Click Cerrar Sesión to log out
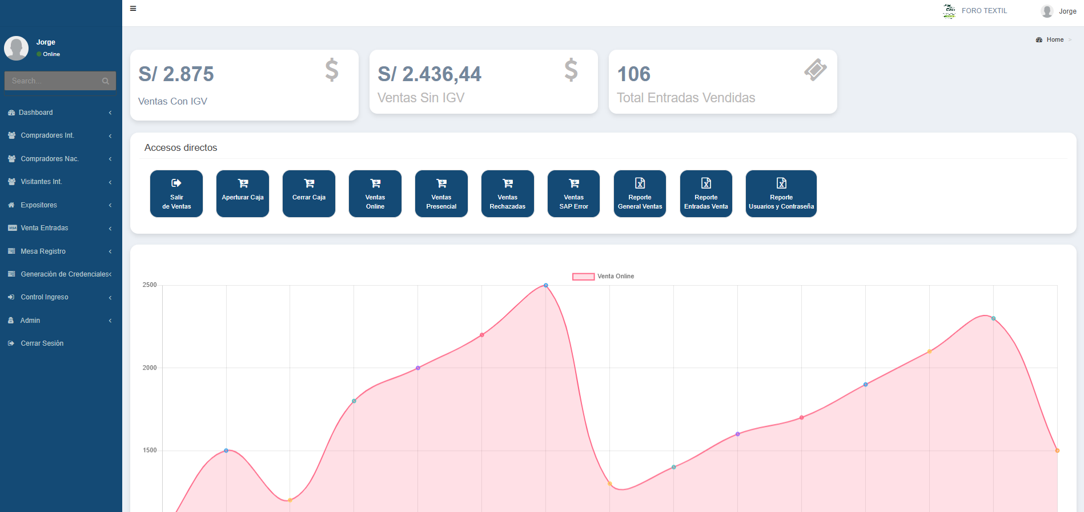1084x512 pixels. 42,343
